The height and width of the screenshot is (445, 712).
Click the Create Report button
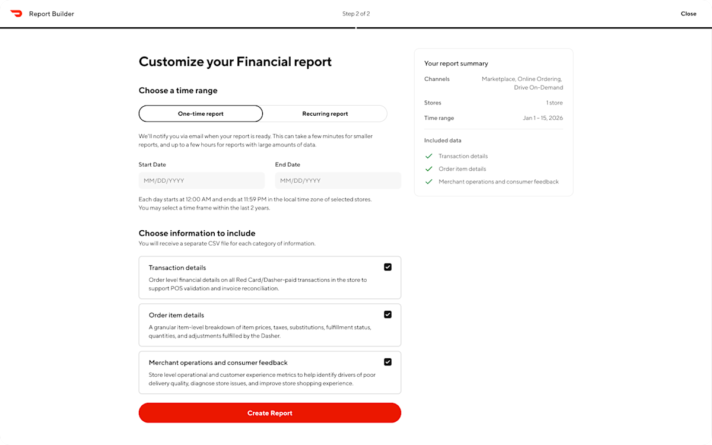pyautogui.click(x=270, y=413)
